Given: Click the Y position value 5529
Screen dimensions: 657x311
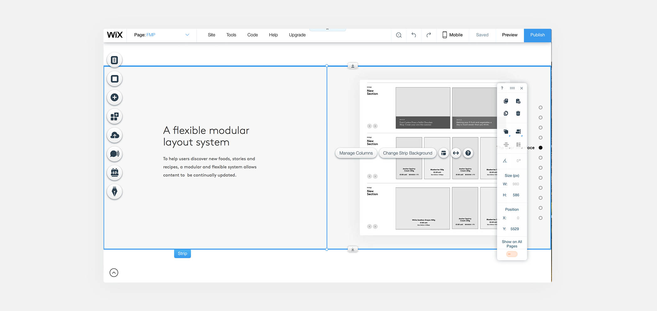Looking at the screenshot, I should point(515,229).
